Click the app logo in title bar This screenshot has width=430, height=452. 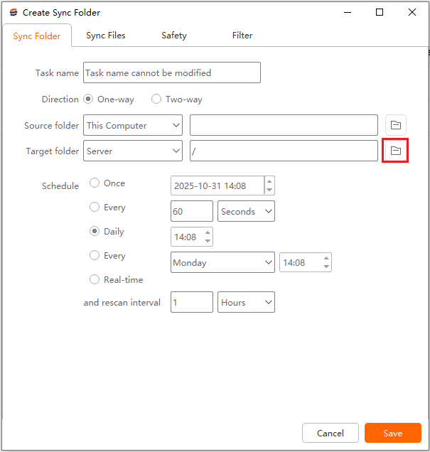point(14,13)
